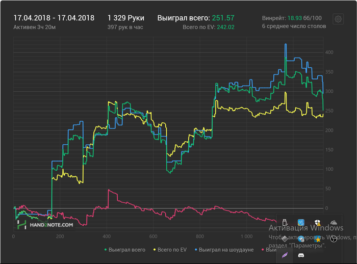Open the Discord tray icon
The image size is (357, 264).
pyautogui.click(x=301, y=255)
